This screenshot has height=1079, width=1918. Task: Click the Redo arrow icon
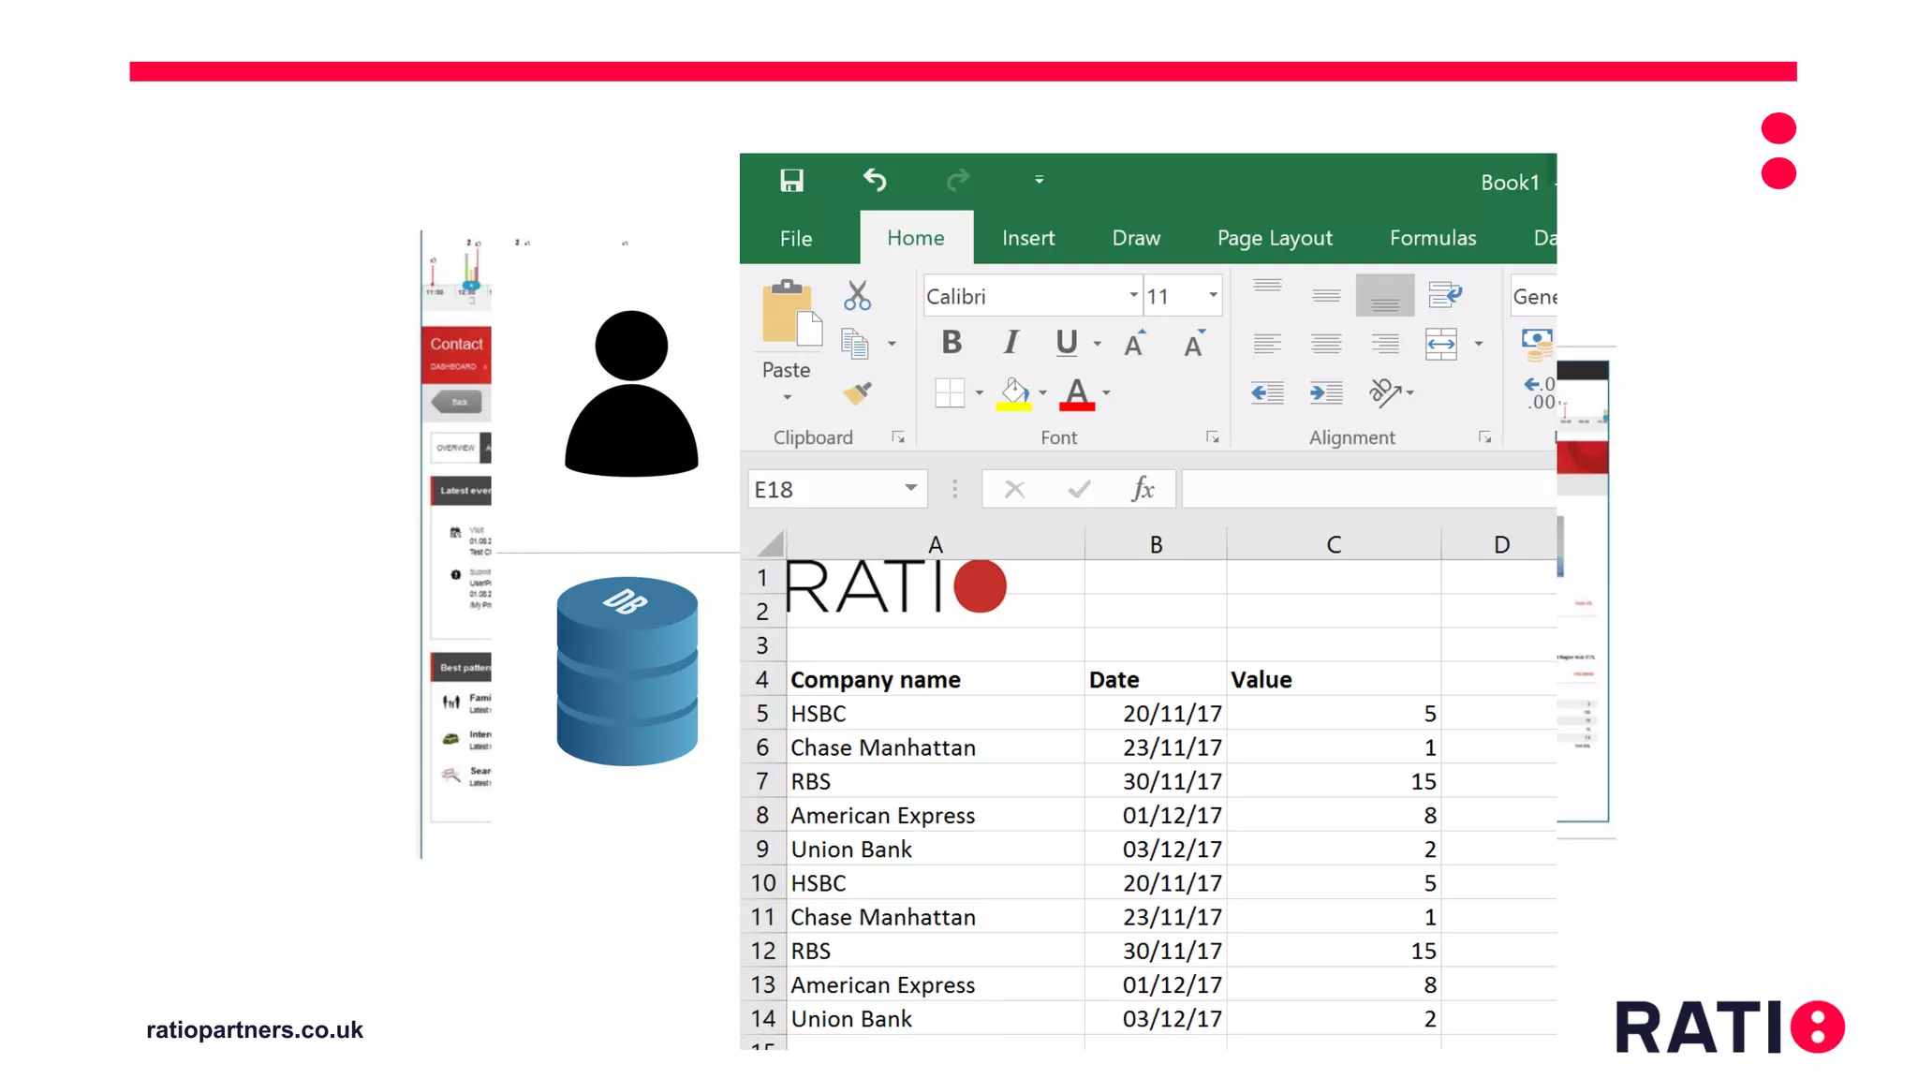pyautogui.click(x=957, y=179)
